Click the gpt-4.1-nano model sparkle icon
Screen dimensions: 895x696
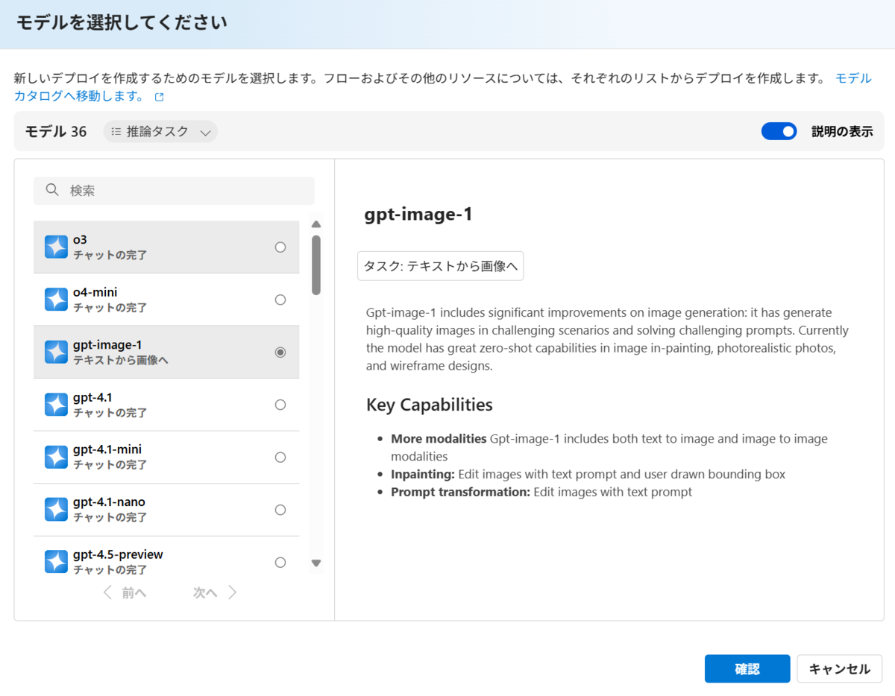[x=56, y=510]
